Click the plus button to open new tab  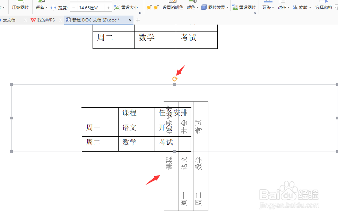tap(138, 20)
